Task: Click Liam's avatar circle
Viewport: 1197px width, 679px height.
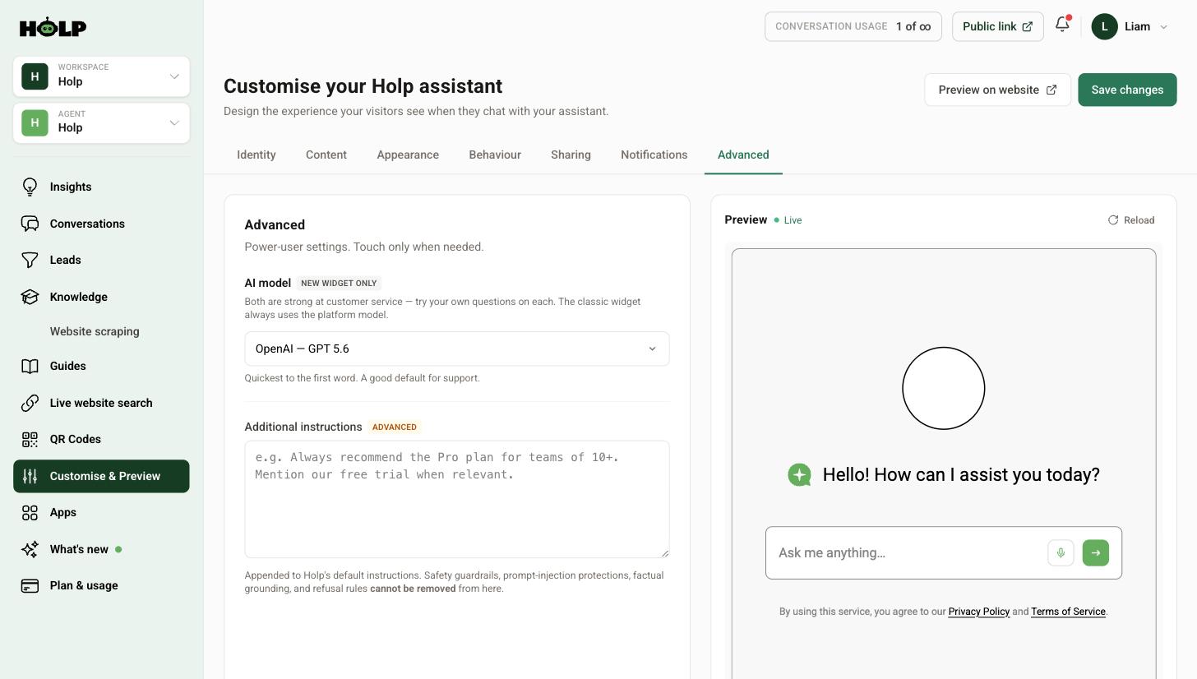Action: [1104, 26]
